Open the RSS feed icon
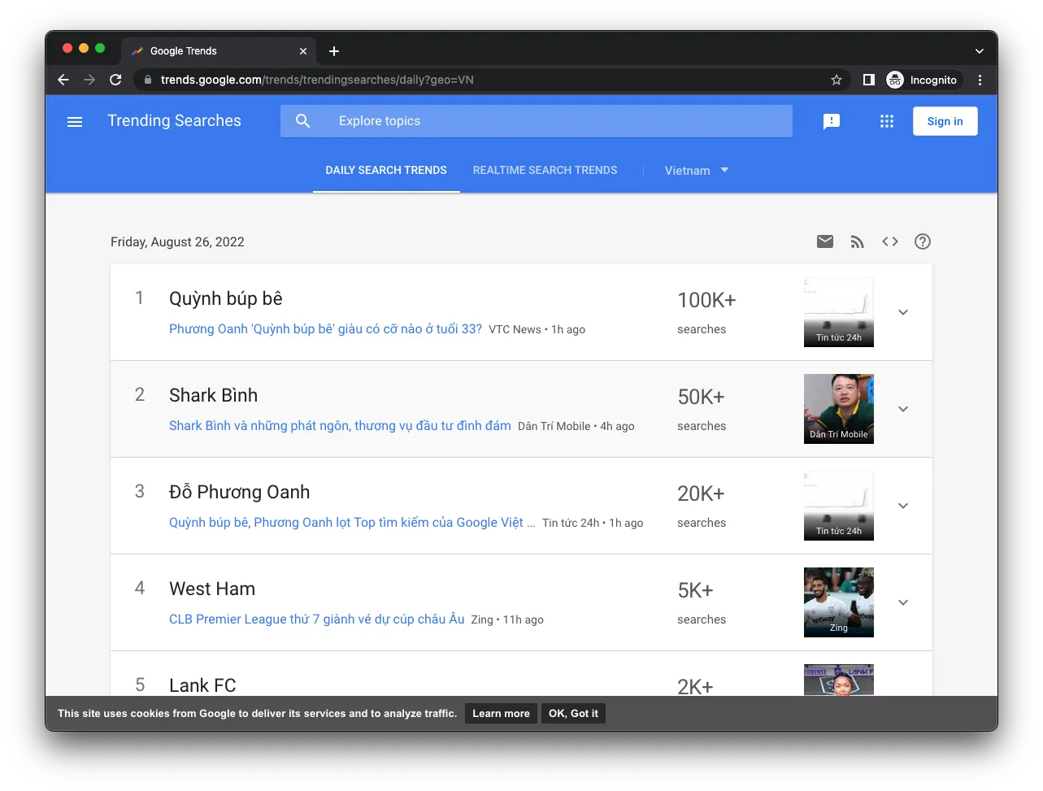 [858, 241]
